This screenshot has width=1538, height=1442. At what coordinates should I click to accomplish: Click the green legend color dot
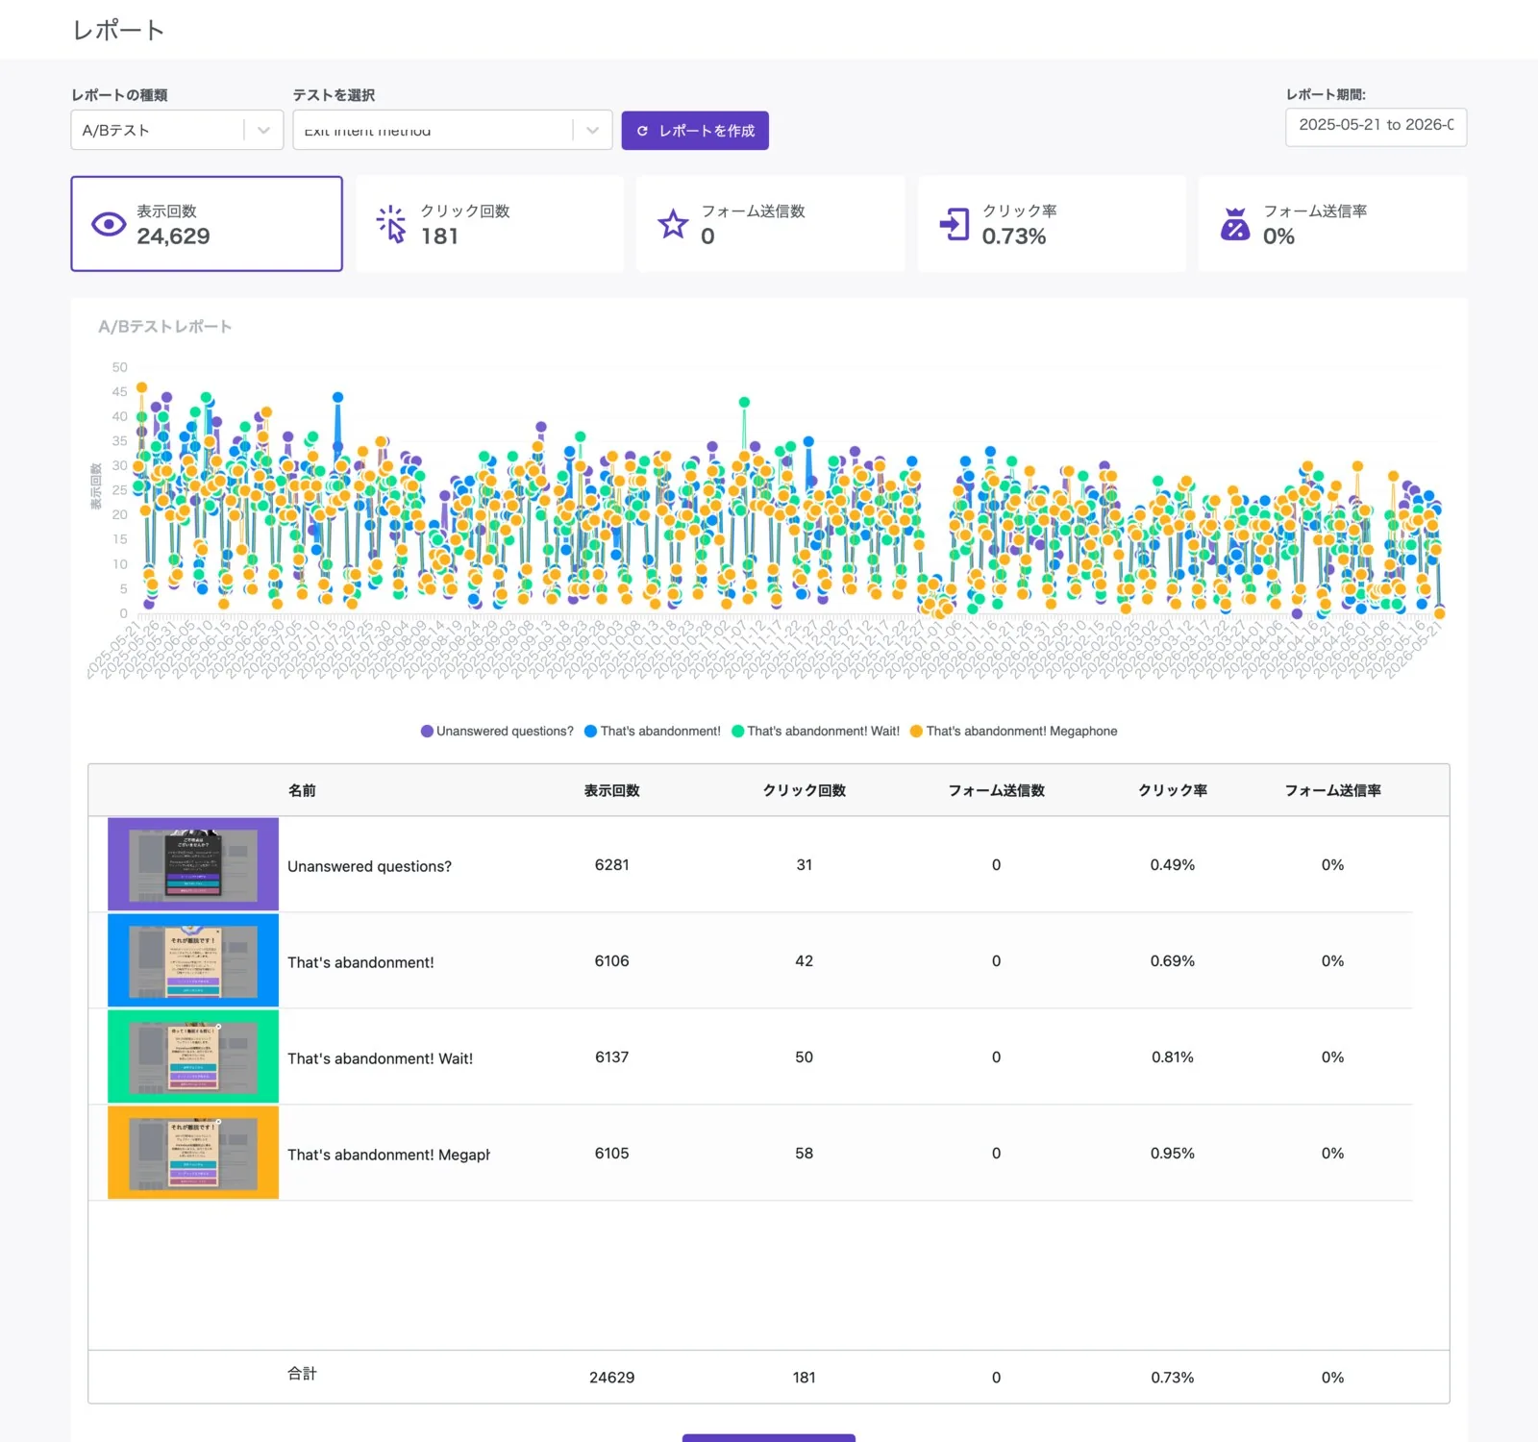click(738, 732)
